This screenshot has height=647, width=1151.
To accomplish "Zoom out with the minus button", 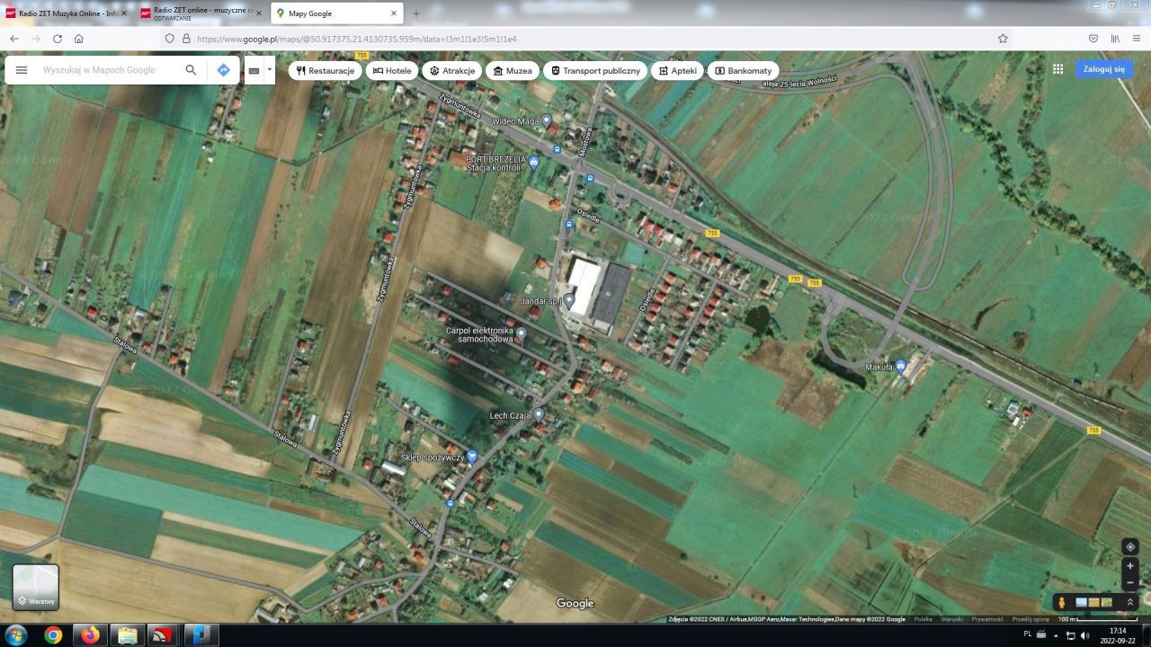I will [1130, 582].
